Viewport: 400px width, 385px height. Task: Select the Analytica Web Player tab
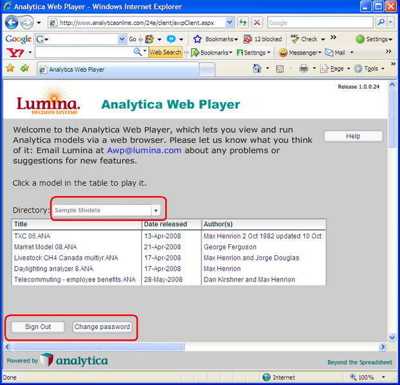[x=118, y=69]
